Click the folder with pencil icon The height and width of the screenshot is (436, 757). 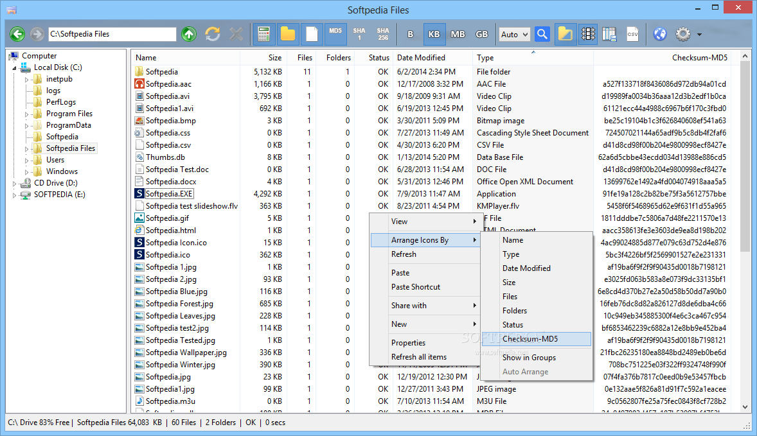click(x=566, y=34)
